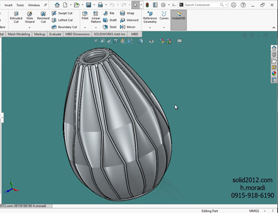This screenshot has height=213, width=278.
Task: Expand dropdown below Curves
Action: pos(164,28)
